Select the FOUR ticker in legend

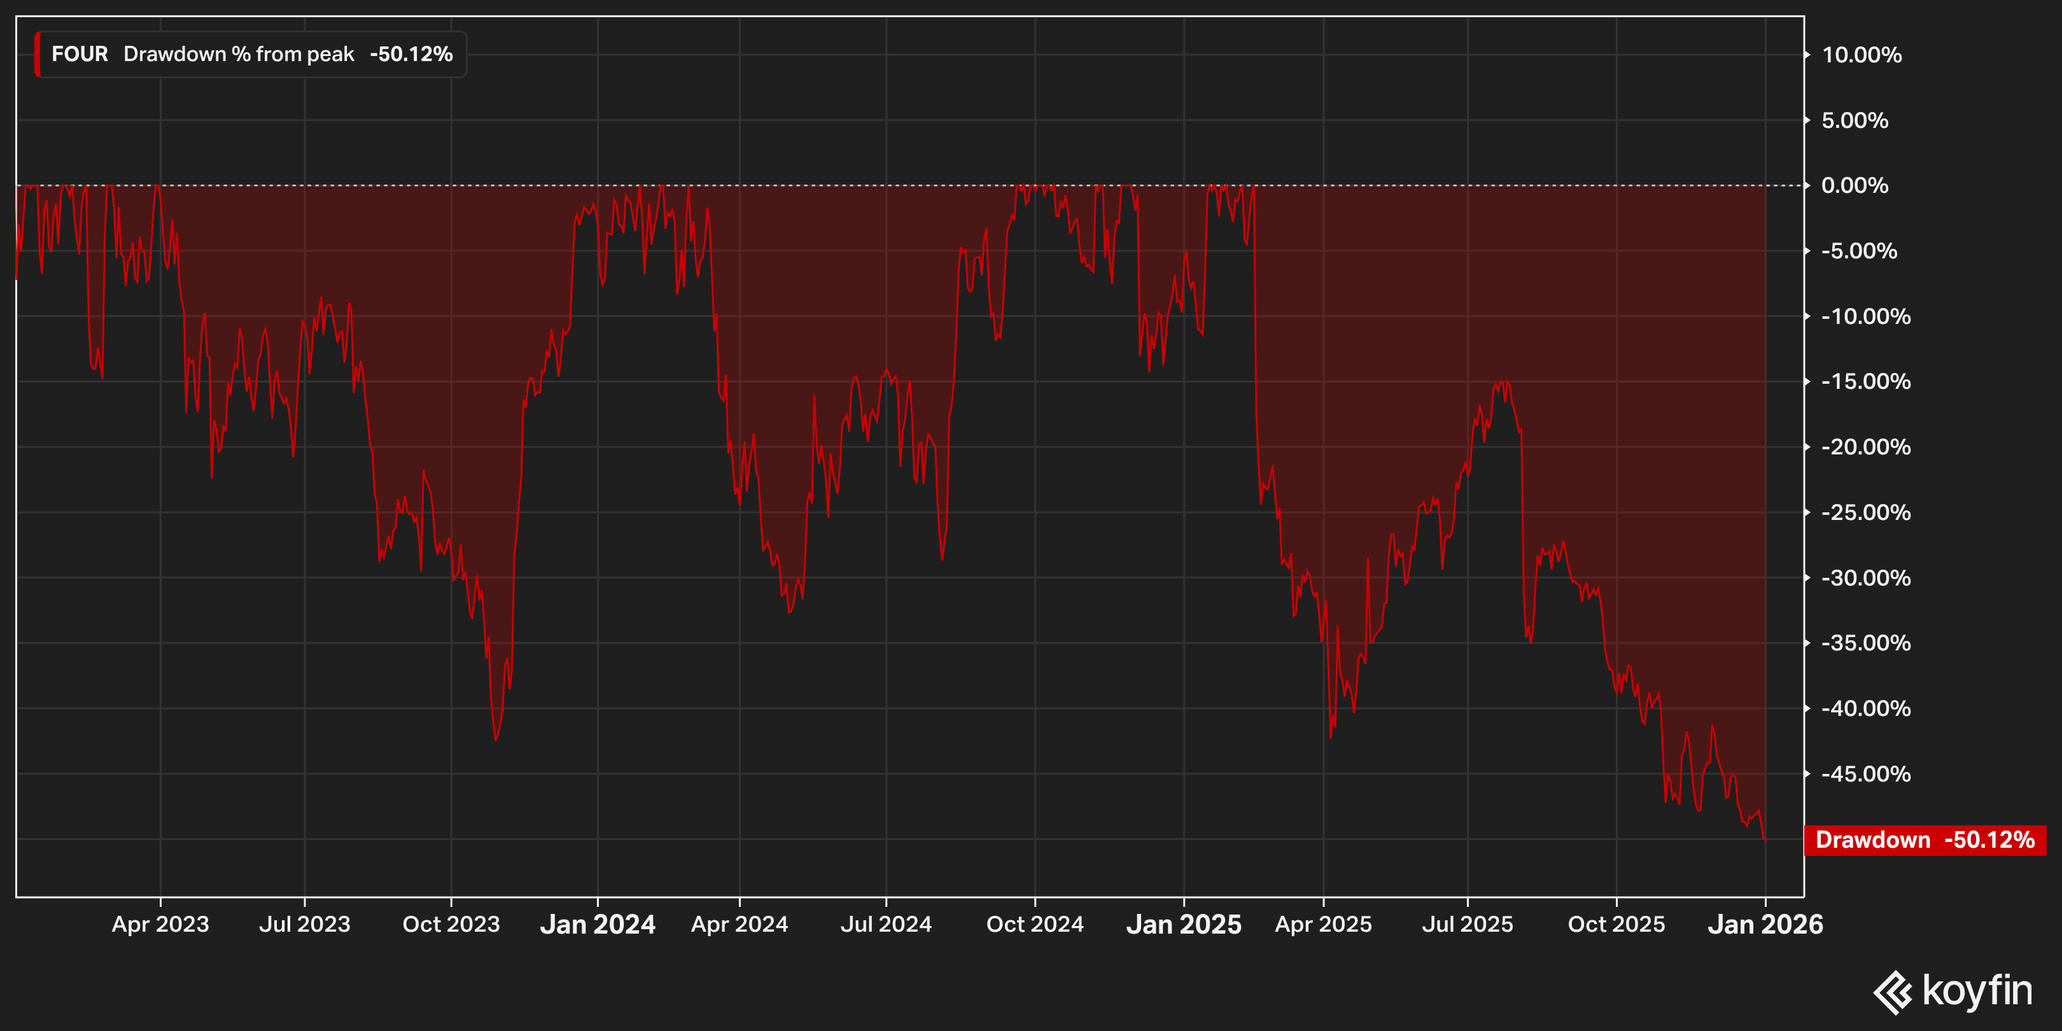click(x=80, y=55)
